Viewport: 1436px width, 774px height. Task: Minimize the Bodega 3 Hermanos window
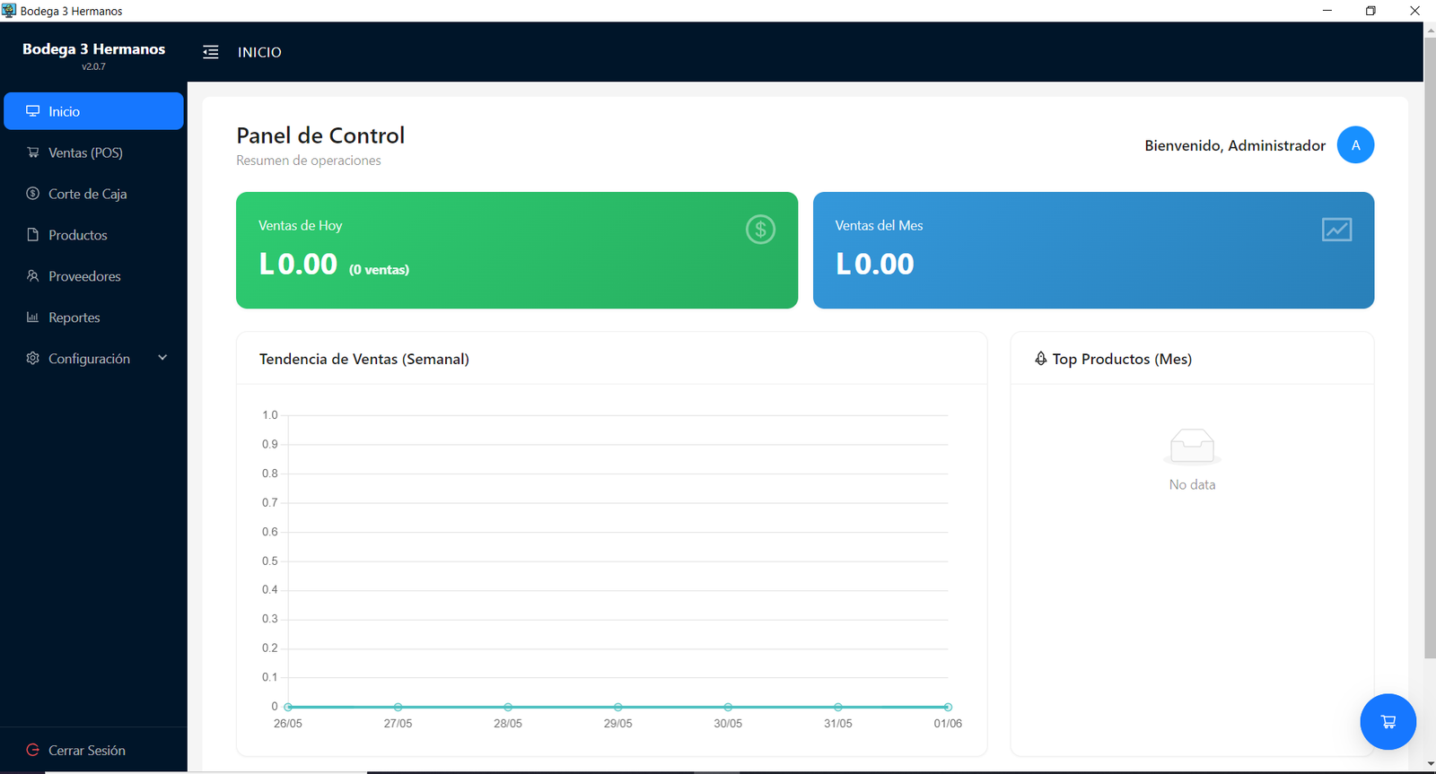pyautogui.click(x=1327, y=11)
